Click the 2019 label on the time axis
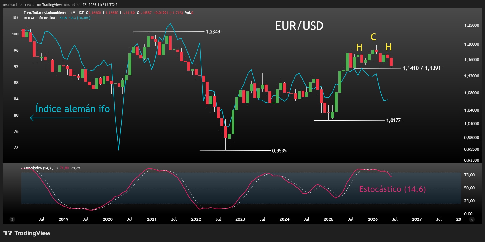The height and width of the screenshot is (242, 485). click(64, 219)
